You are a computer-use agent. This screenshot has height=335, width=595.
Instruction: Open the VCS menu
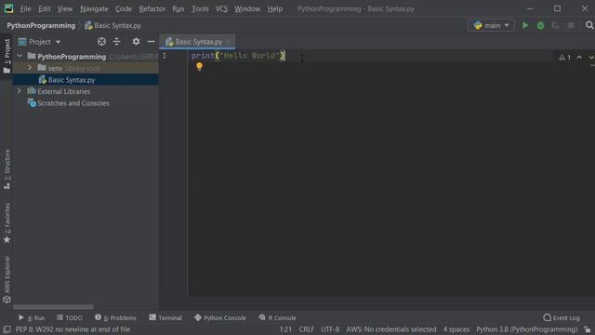click(x=221, y=8)
